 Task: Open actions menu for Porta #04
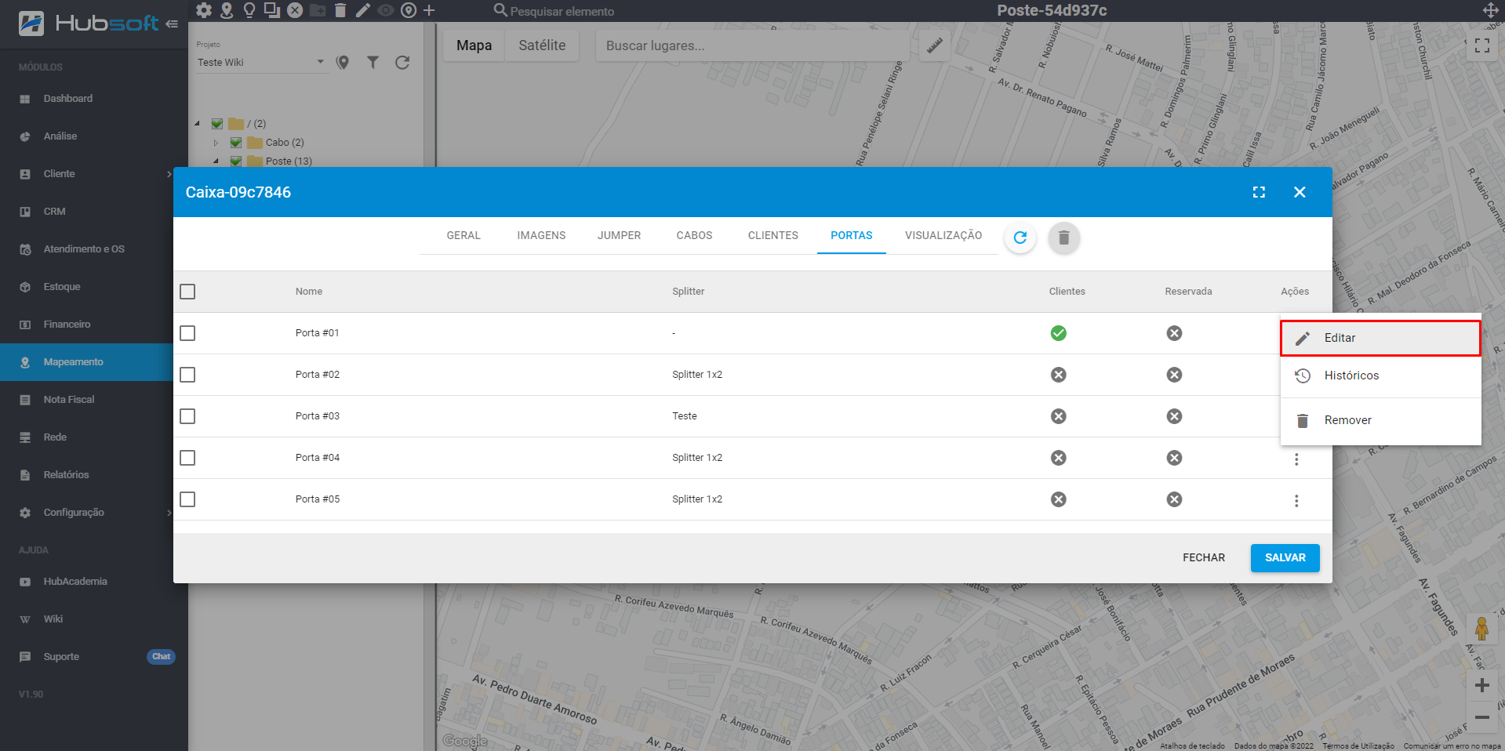click(x=1296, y=459)
